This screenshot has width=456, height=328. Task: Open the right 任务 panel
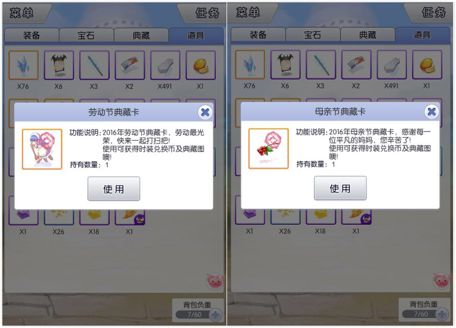(431, 12)
